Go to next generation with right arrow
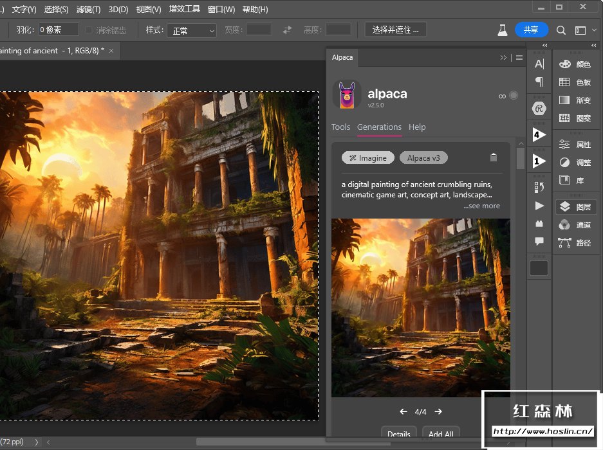Image resolution: width=603 pixels, height=450 pixels. [x=438, y=411]
